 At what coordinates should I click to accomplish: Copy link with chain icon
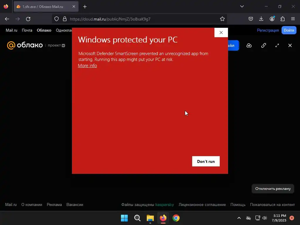263,45
